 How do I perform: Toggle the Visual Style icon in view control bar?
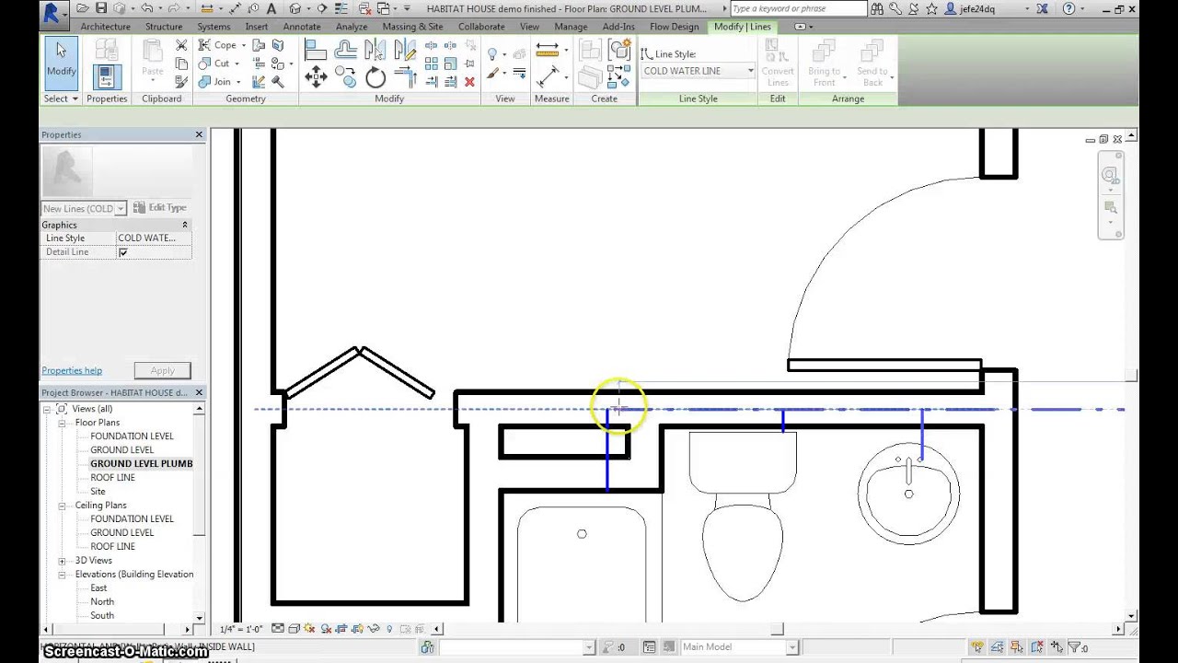click(x=294, y=629)
